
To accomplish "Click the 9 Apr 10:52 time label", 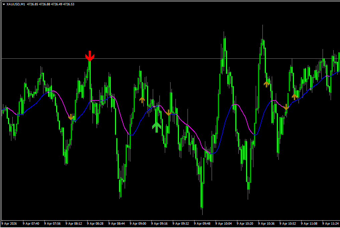I will 288,223.
